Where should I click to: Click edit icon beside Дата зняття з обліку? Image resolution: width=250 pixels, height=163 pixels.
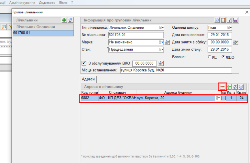[235, 42]
